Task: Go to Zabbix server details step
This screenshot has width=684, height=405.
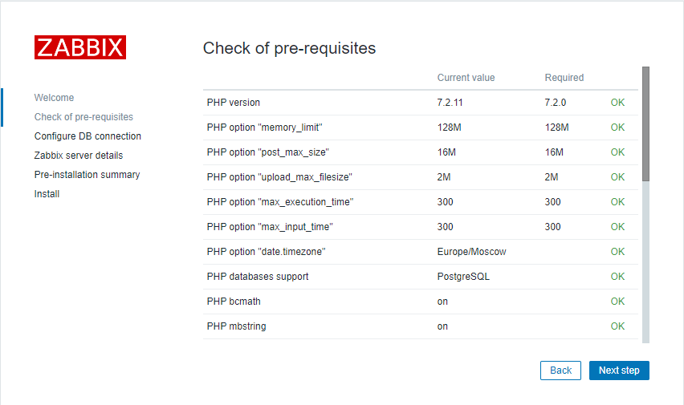Action: click(79, 156)
